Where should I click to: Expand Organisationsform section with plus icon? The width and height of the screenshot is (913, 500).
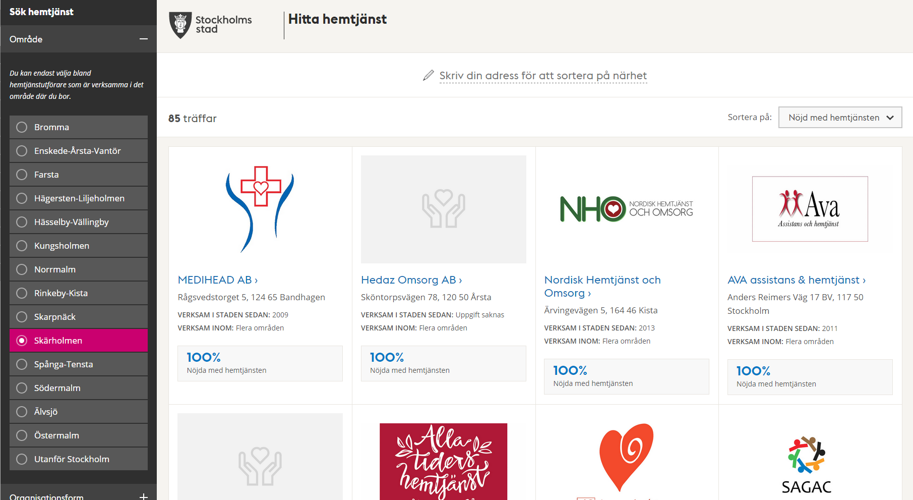point(144,497)
